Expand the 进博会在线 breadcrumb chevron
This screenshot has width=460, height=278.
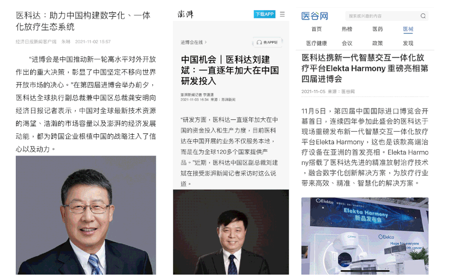click(206, 42)
